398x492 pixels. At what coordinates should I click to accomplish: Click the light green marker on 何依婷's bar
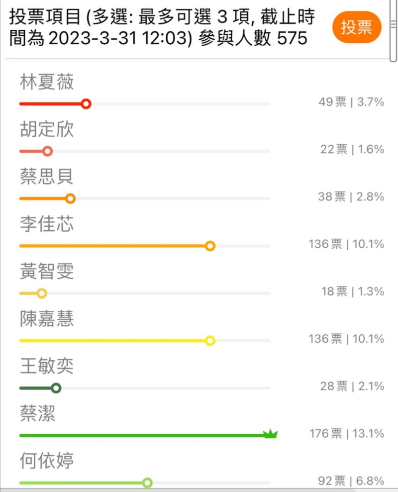tap(147, 483)
